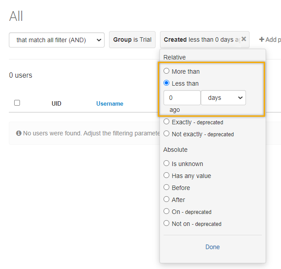The width and height of the screenshot is (281, 269).
Task: Click the number of days input field
Action: pyautogui.click(x=182, y=98)
